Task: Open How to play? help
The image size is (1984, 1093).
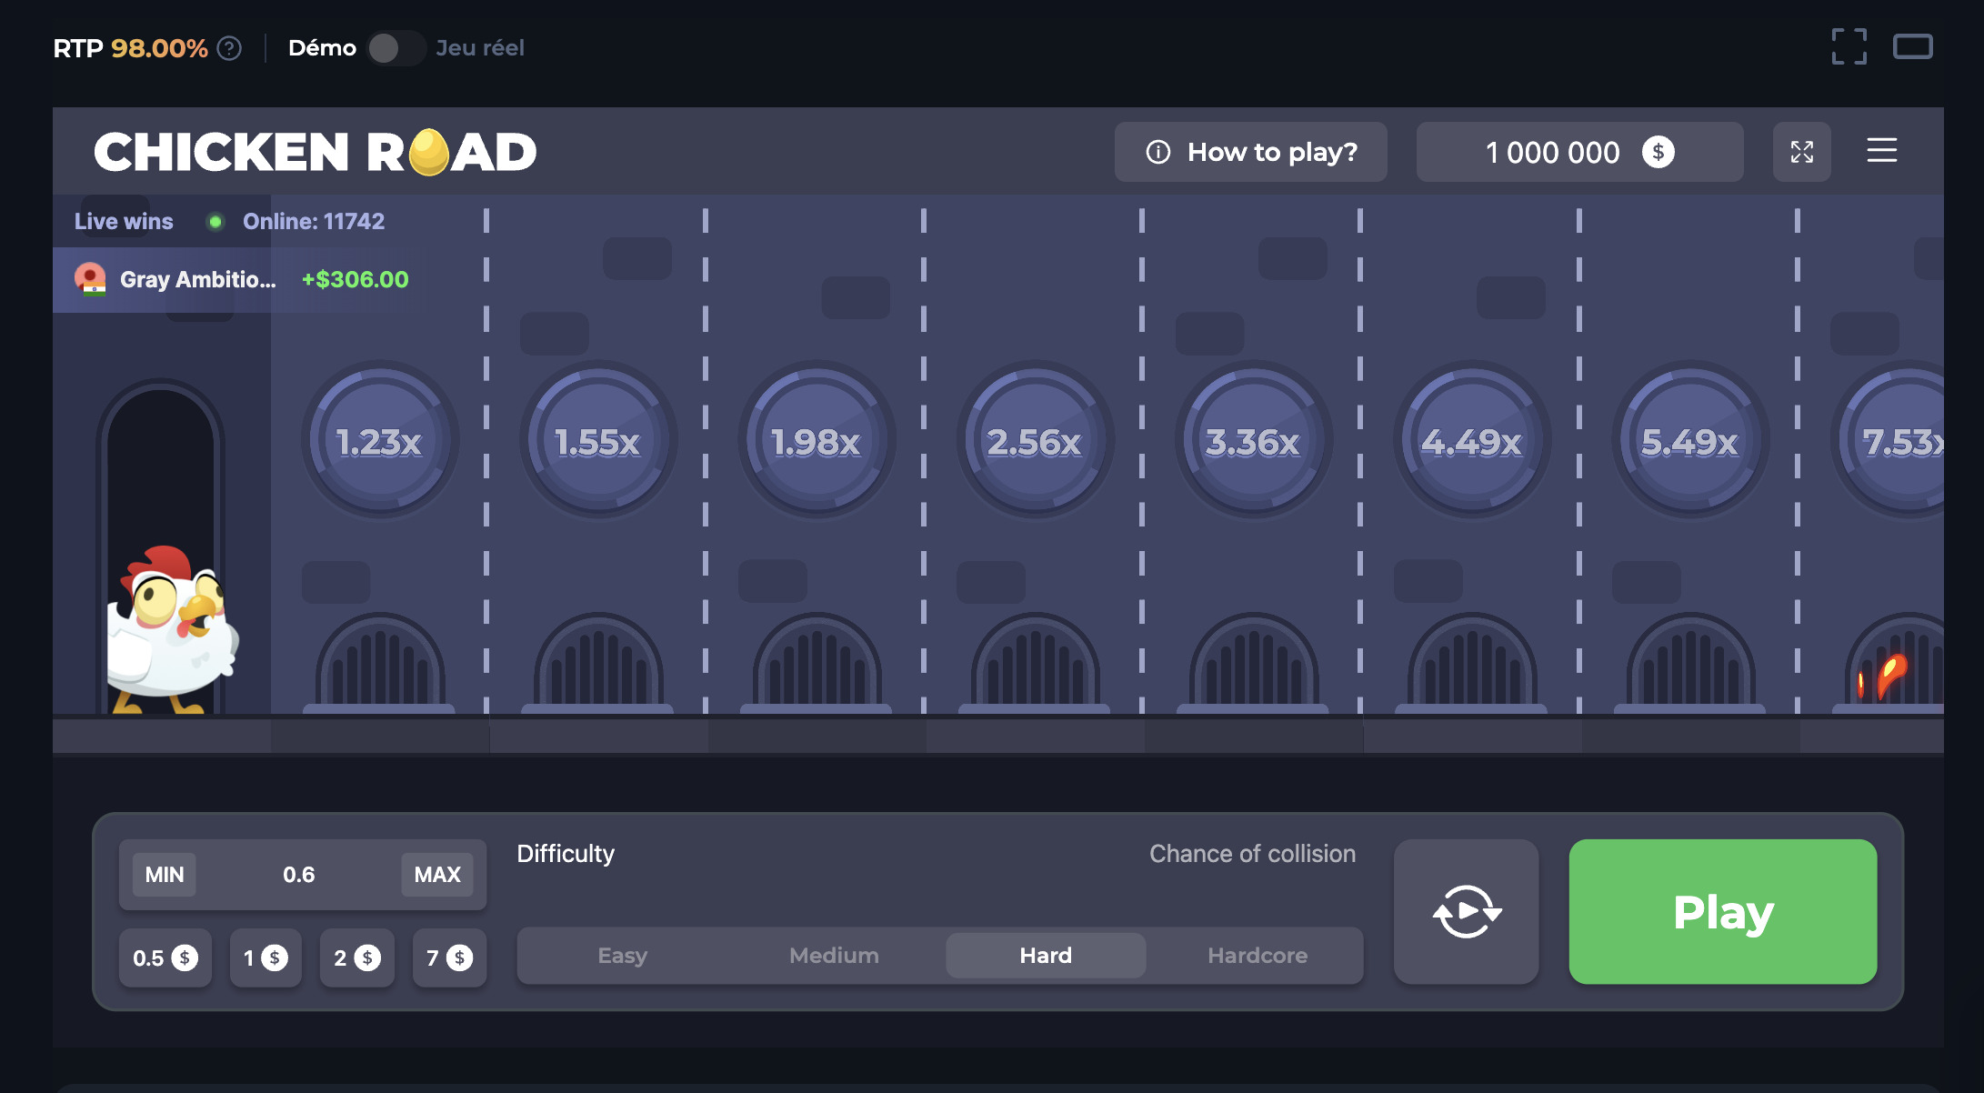Action: 1250,152
